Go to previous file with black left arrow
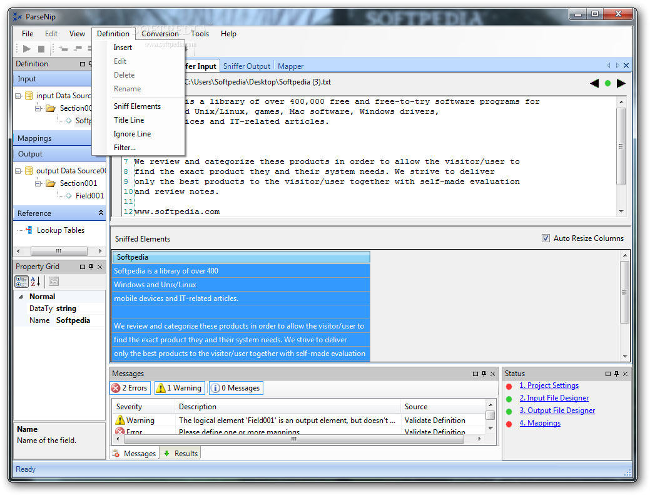650x495 pixels. click(x=594, y=83)
